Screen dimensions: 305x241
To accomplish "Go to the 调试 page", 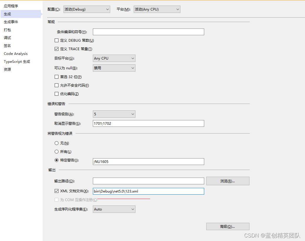I will click(7, 38).
